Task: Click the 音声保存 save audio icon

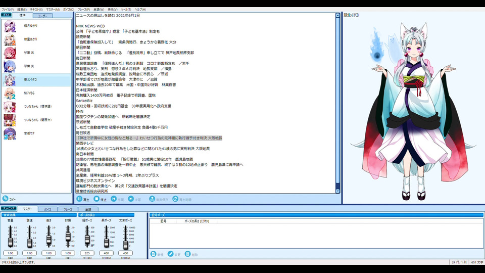Action: click(152, 199)
